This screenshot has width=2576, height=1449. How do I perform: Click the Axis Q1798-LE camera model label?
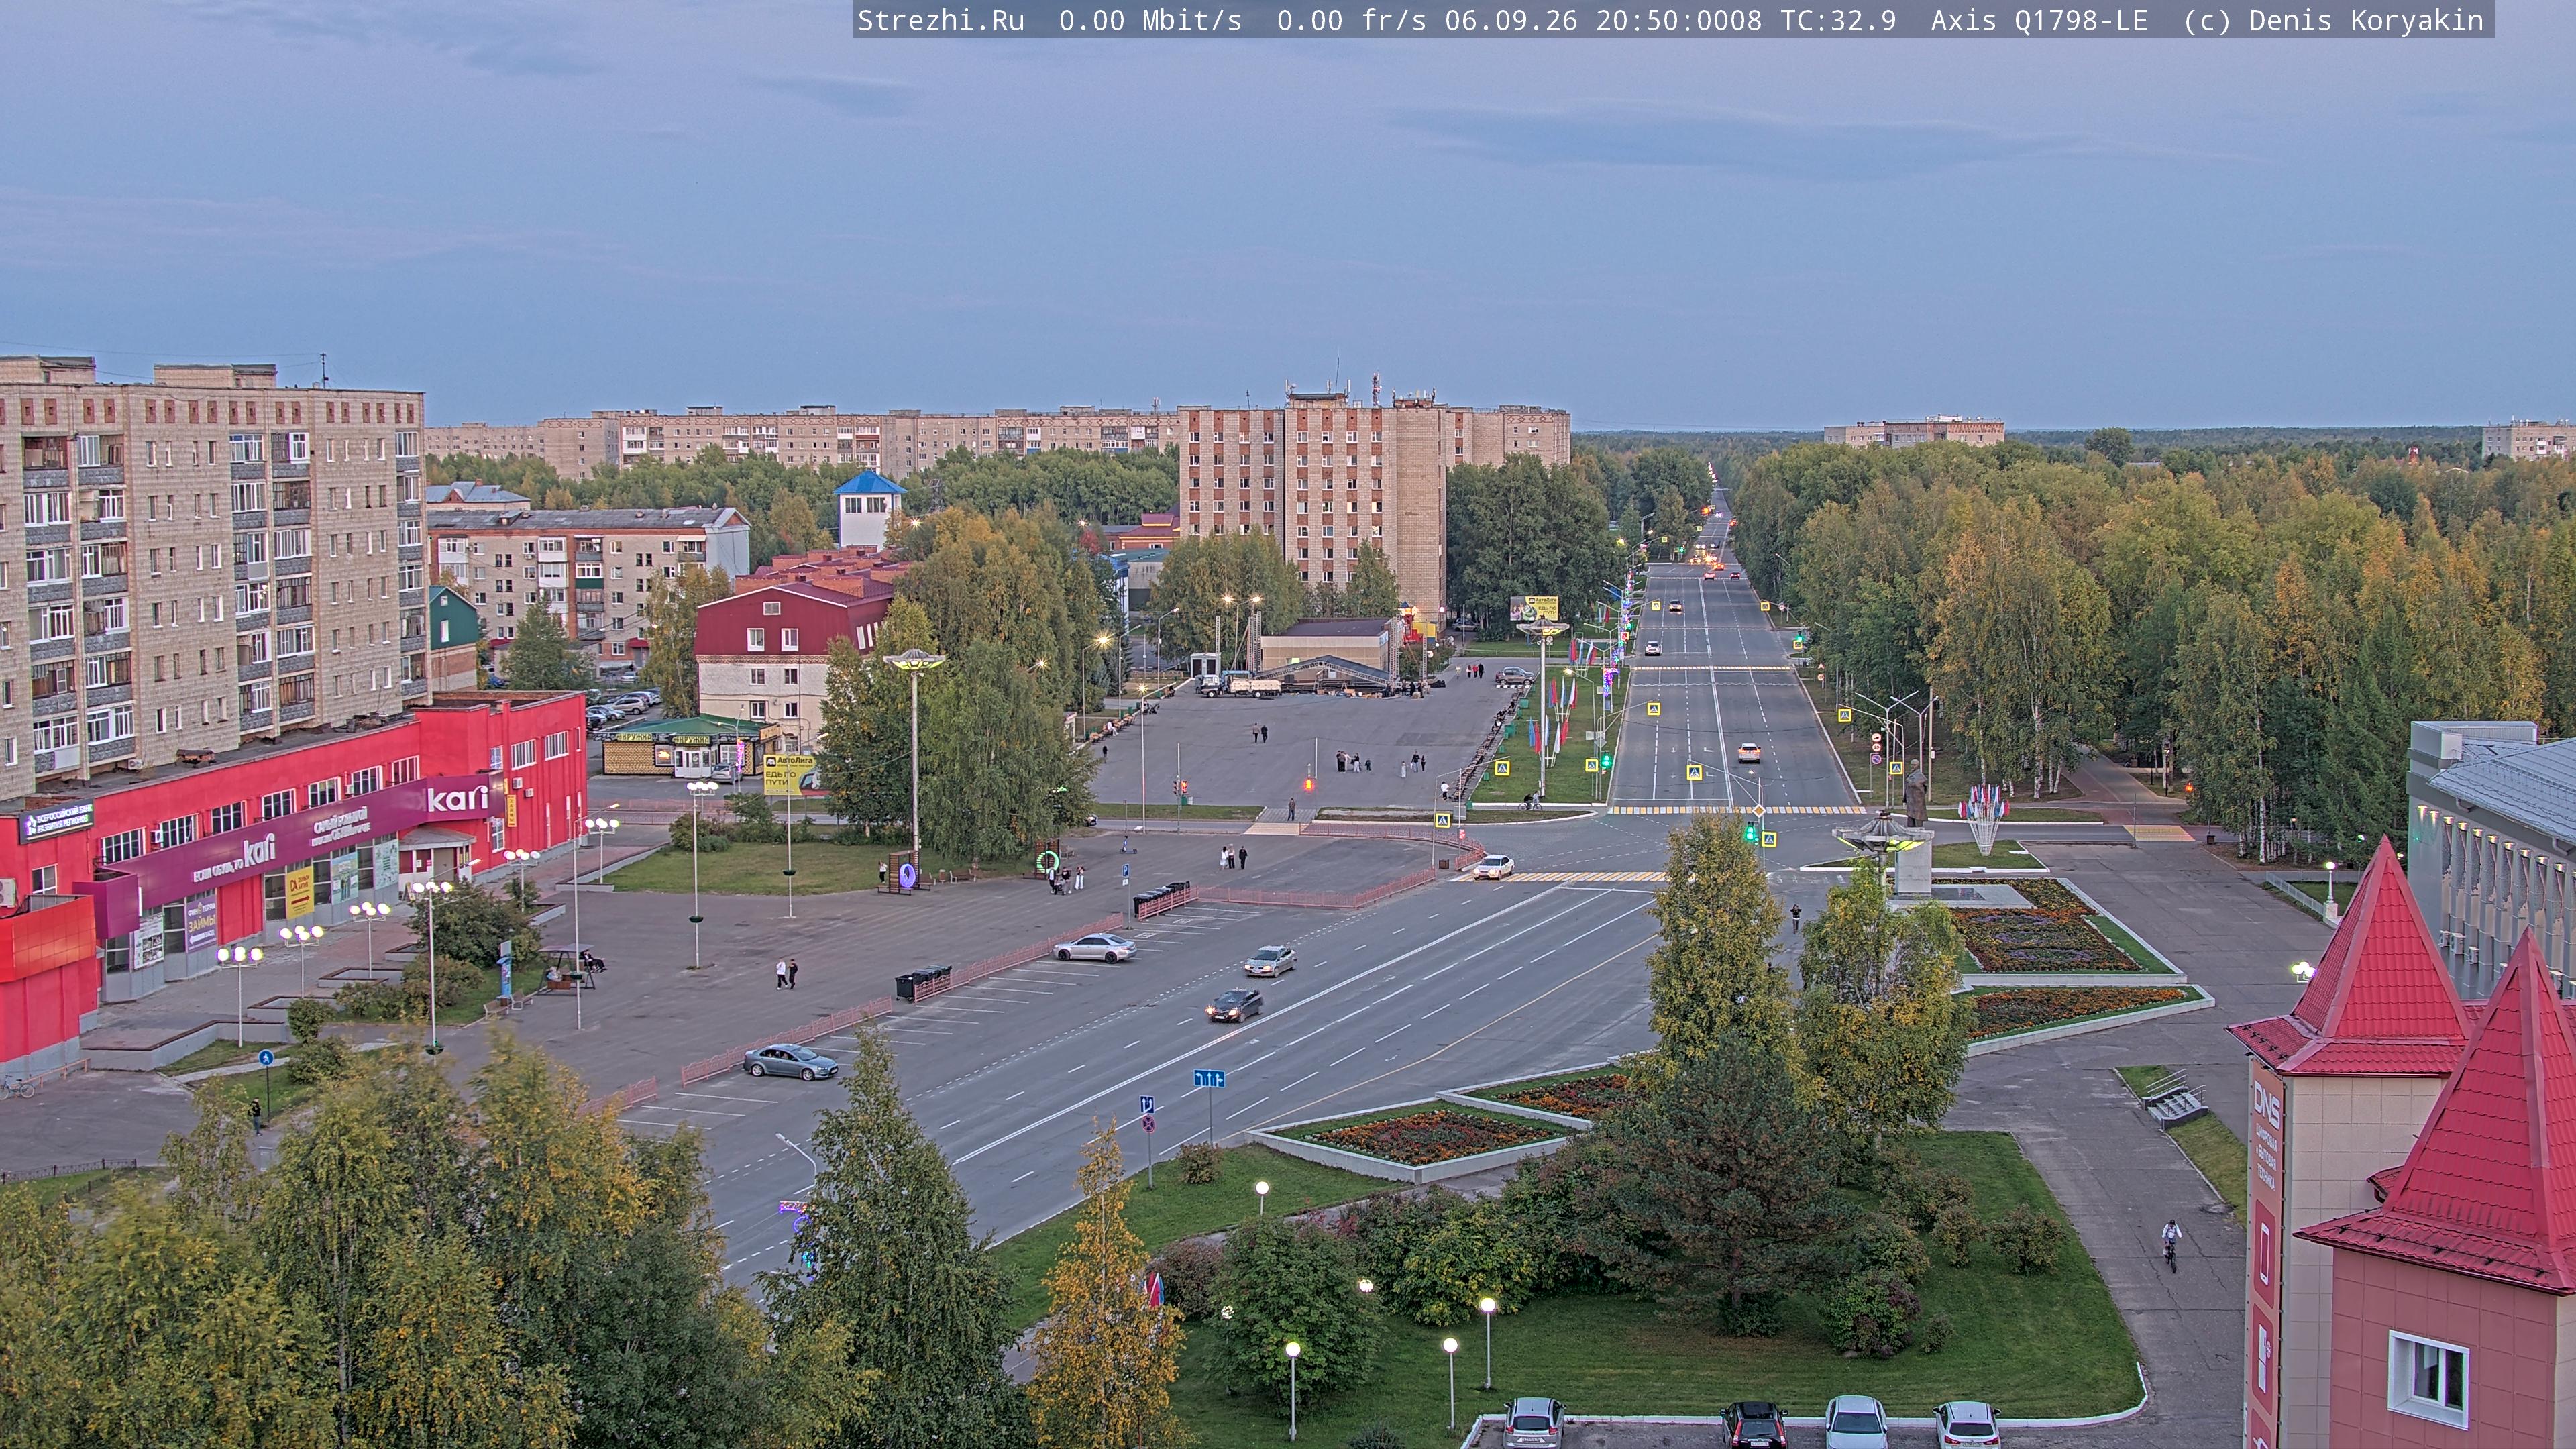point(2039,20)
